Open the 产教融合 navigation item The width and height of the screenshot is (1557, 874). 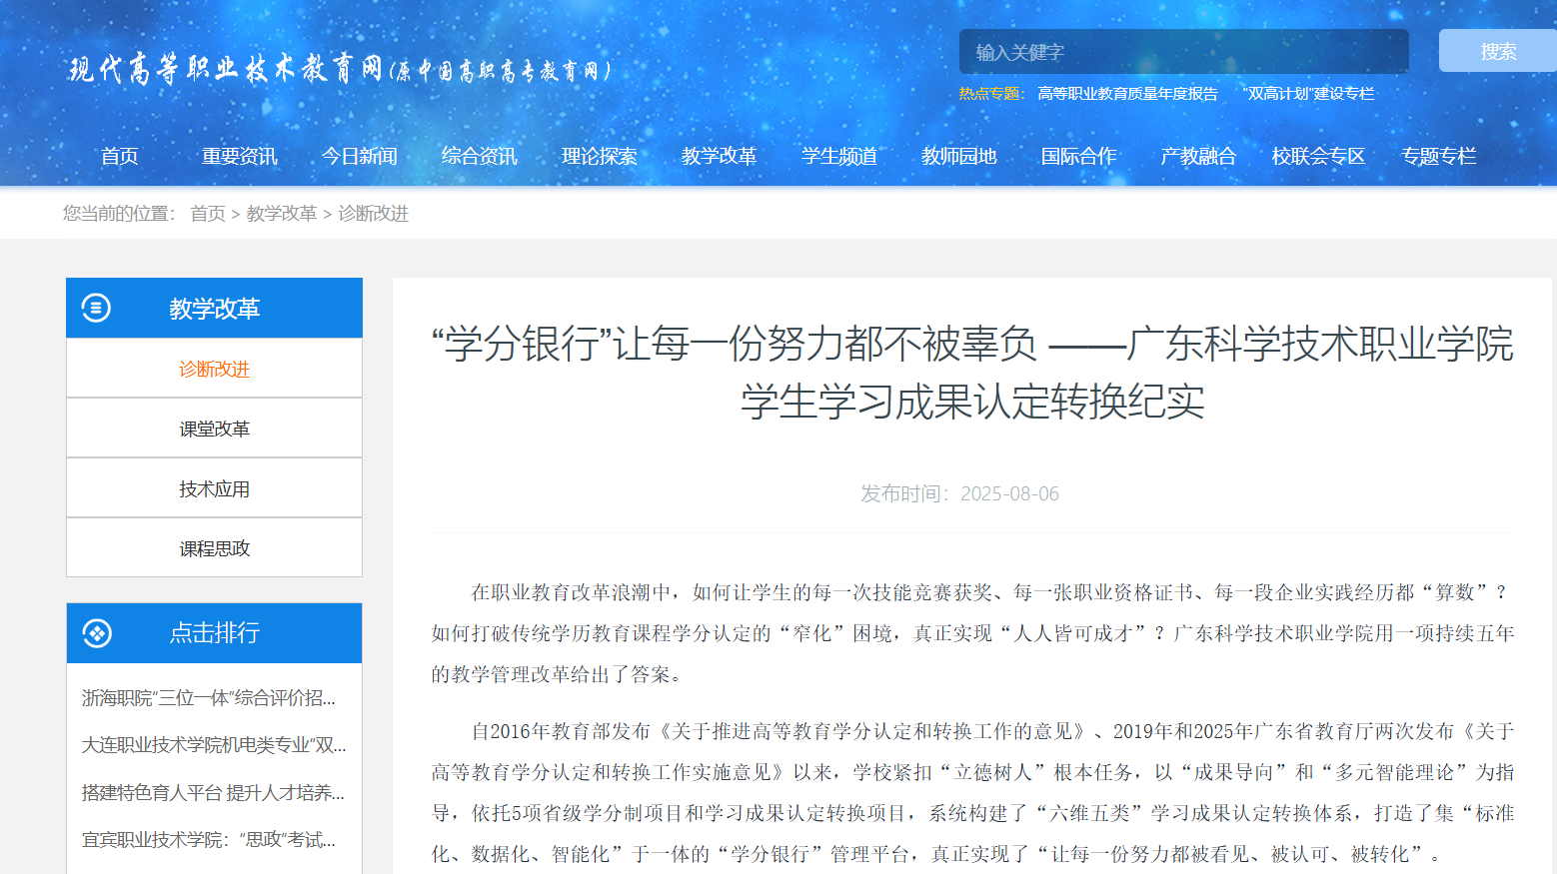pos(1198,156)
